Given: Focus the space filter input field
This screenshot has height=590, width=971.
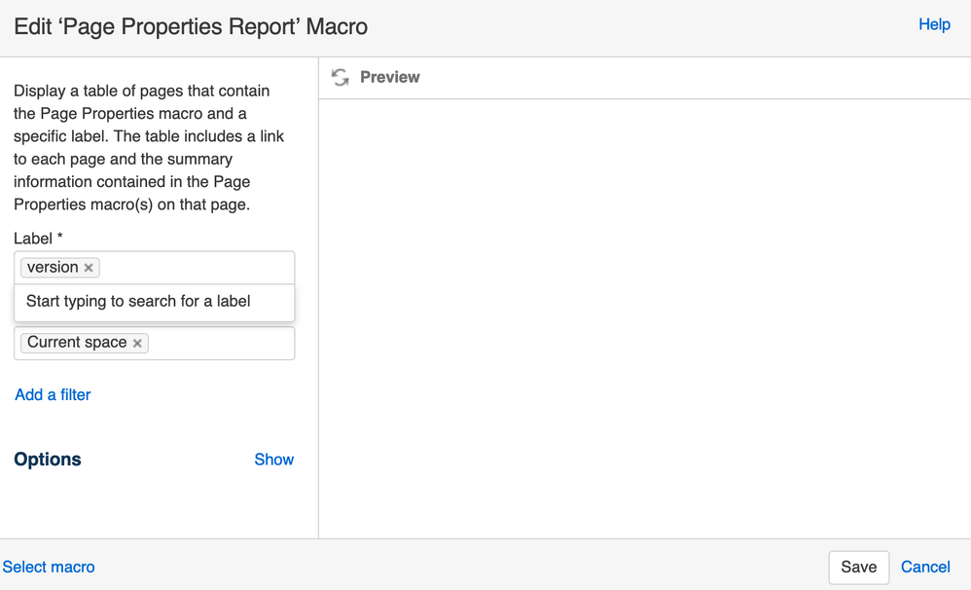Looking at the screenshot, I should pos(154,343).
